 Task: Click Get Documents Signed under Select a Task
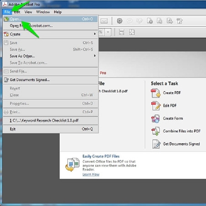[x=176, y=144]
